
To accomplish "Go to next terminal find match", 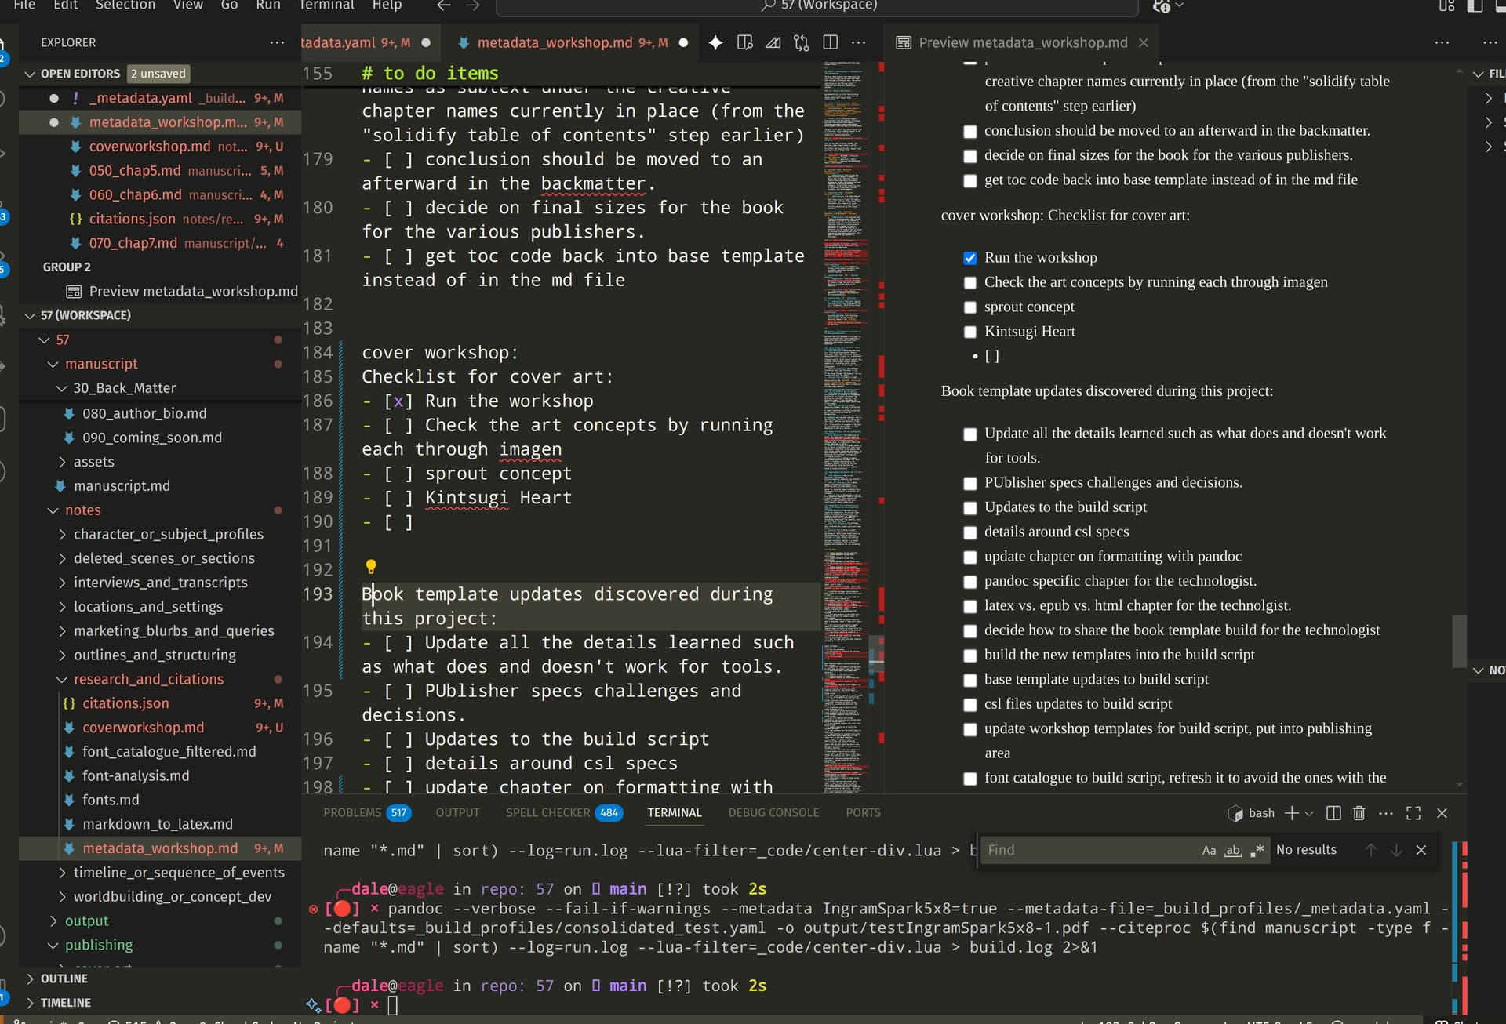I will point(1396,850).
